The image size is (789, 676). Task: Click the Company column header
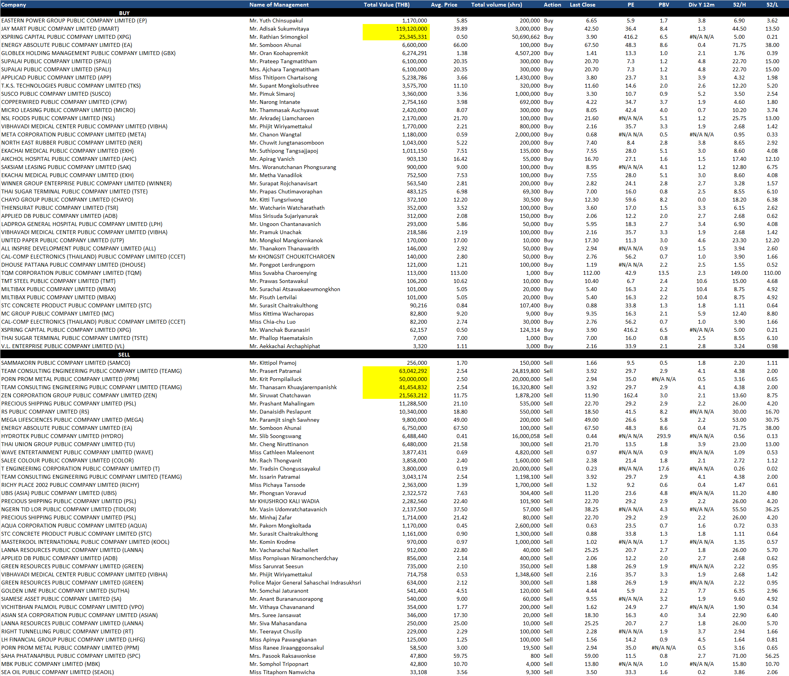point(14,5)
